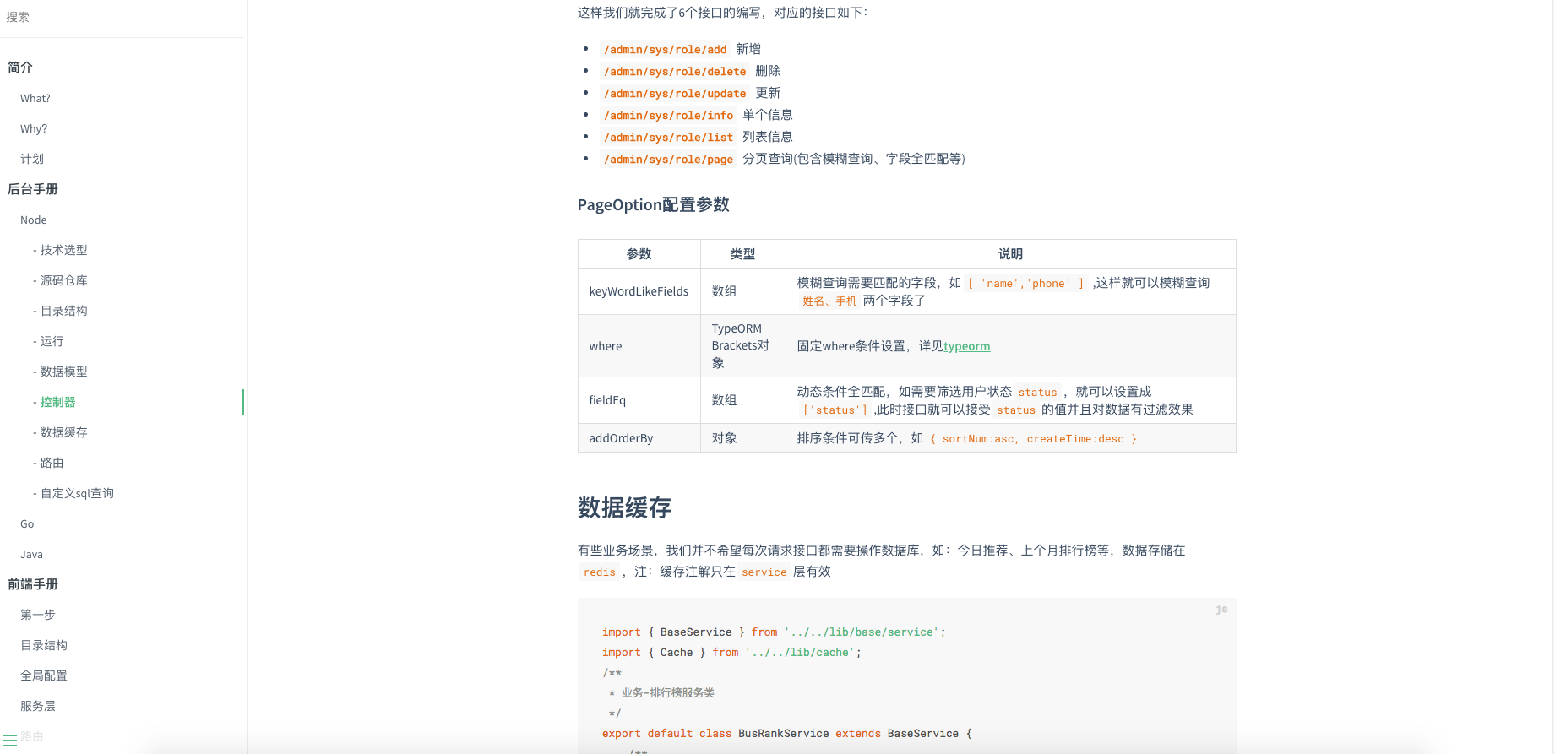This screenshot has width=1555, height=754.
Task: Click the 数据缓存 section heading
Action: (624, 507)
